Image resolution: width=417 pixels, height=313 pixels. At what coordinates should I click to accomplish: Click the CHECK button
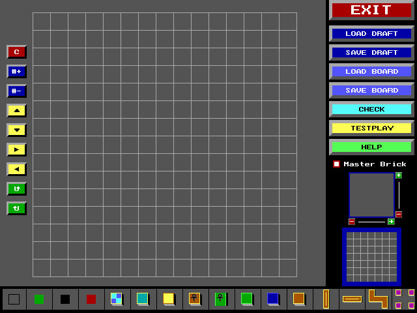(371, 110)
